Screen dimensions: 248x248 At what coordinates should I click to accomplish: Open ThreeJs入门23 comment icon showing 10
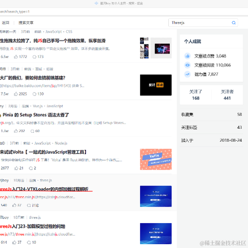[29, 243]
